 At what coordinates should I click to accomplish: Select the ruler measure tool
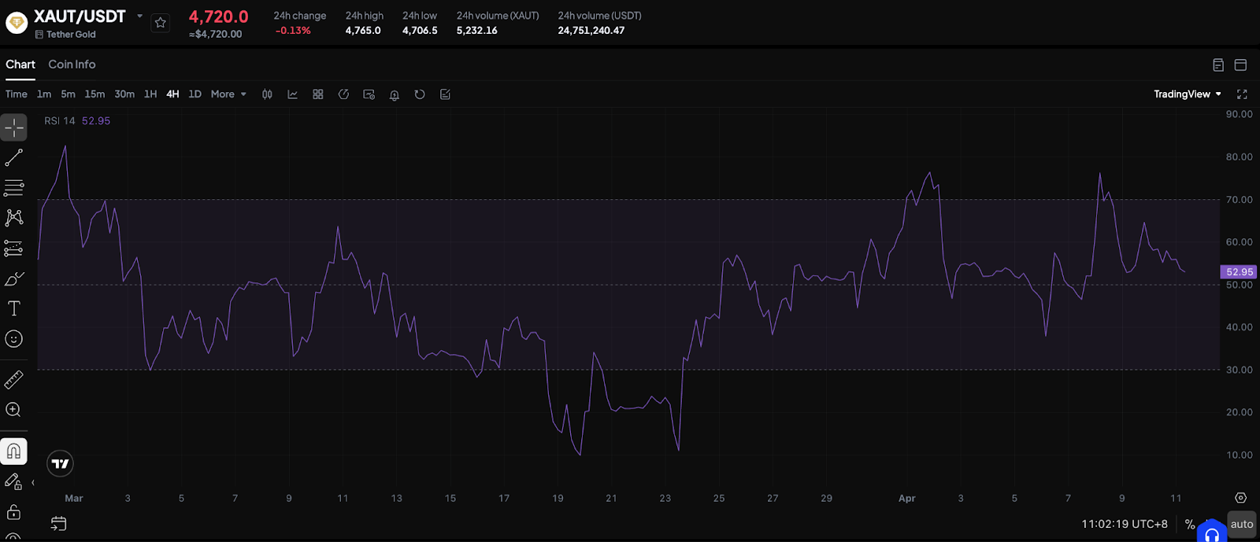[x=14, y=380]
